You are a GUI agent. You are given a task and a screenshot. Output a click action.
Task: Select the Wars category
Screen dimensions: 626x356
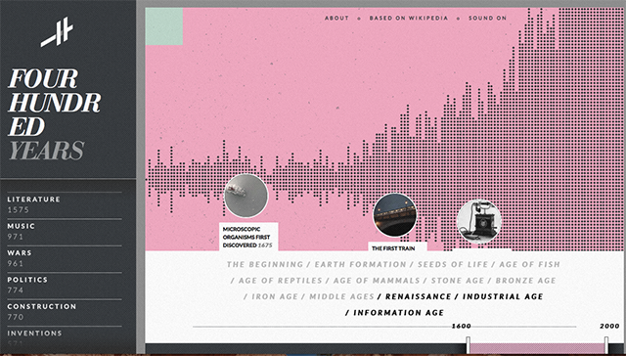[x=65, y=258]
